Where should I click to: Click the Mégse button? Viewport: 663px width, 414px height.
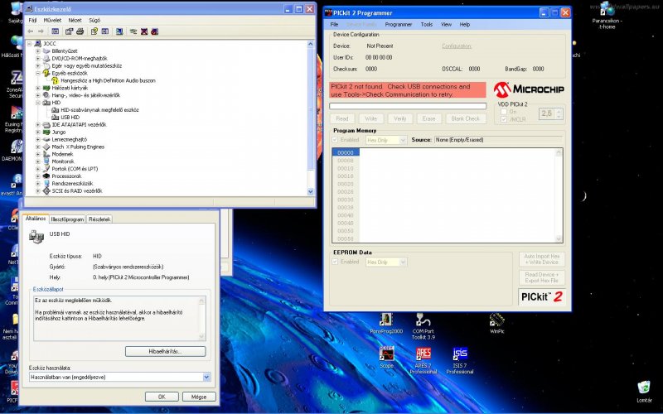pyautogui.click(x=199, y=397)
